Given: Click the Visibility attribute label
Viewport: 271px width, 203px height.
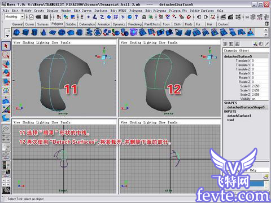Looking at the screenshot, I should [x=246, y=99].
